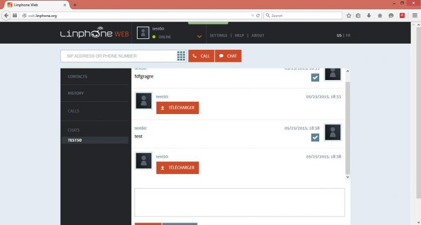
Task: Open the URL history dropdown arrow
Action: point(253,16)
